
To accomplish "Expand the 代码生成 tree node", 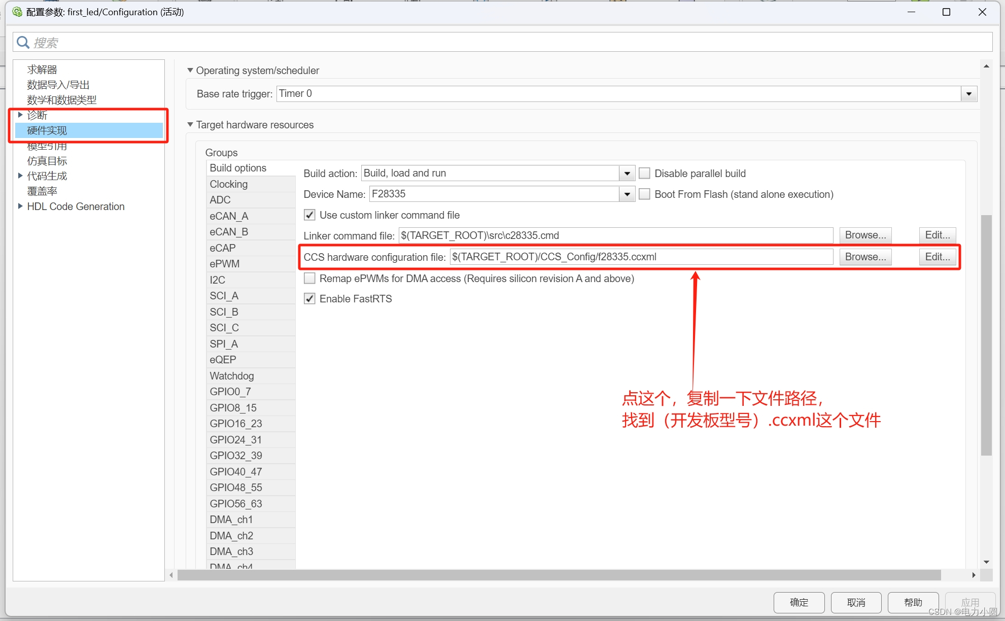I will [20, 176].
